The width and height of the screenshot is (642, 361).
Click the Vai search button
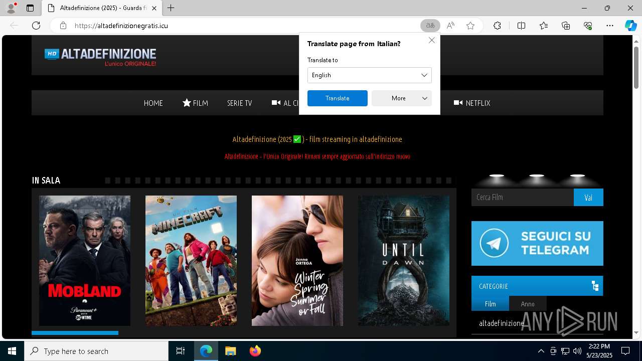tap(588, 197)
